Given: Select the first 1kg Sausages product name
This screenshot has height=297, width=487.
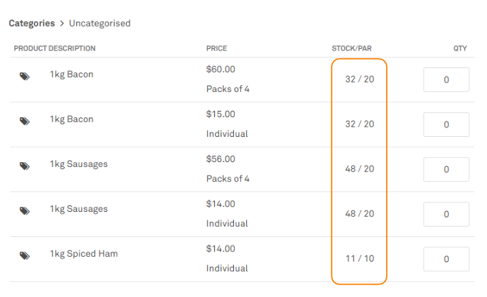Looking at the screenshot, I should (79, 164).
